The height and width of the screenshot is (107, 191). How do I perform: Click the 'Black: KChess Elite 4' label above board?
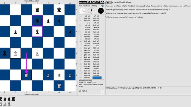(x=32, y=1)
